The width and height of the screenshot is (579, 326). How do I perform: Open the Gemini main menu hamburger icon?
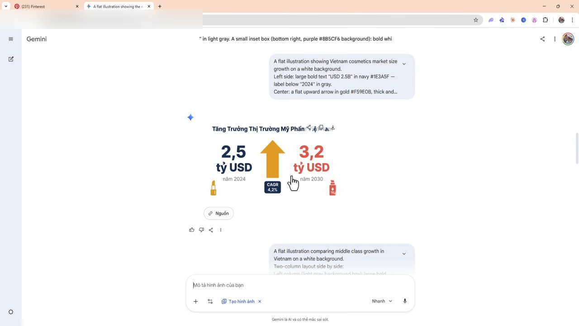[11, 39]
